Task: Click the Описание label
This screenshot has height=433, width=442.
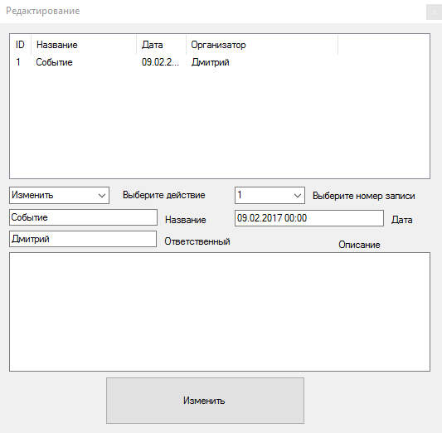Action: coord(359,245)
